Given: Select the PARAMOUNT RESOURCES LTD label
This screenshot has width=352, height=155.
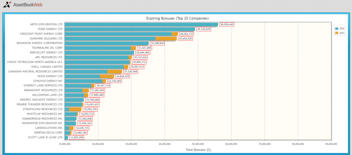Looking at the screenshot, I should (x=43, y=90).
